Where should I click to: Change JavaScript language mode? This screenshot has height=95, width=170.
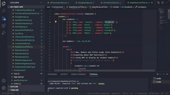(x=142, y=93)
